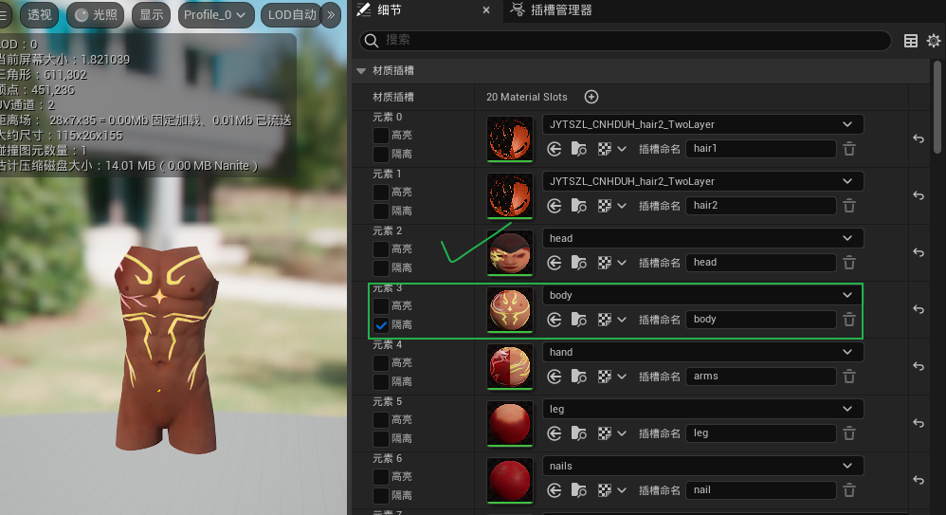Edit slot name field containing hair1
This screenshot has height=515, width=946.
761,149
